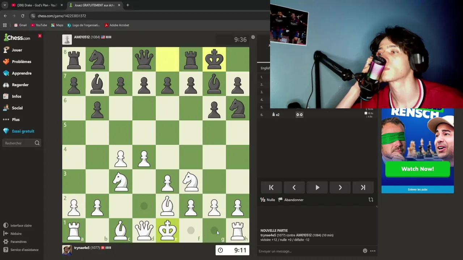463x260 pixels.
Task: Jump to first move button
Action: [x=271, y=187]
